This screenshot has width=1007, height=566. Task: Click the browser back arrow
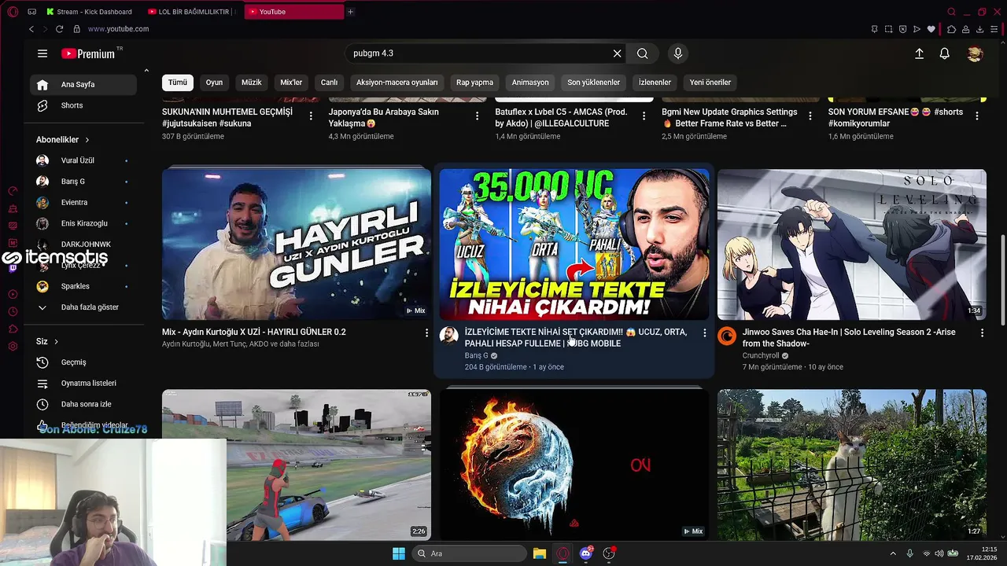tap(31, 29)
